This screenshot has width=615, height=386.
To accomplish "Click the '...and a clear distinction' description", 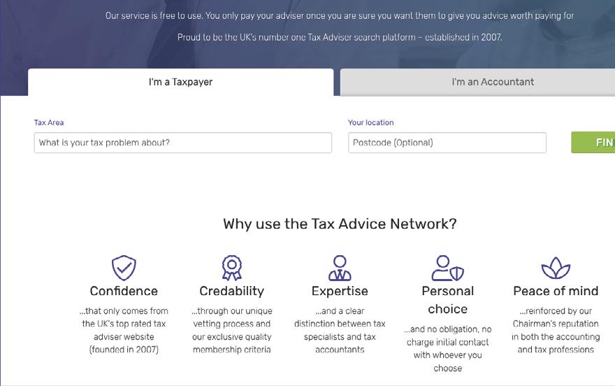I will [x=340, y=330].
